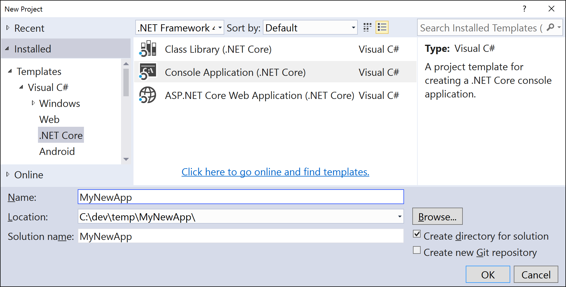Screen dimensions: 566x287
Task: Select Class Library (.NET Core) template
Action: click(x=275, y=49)
